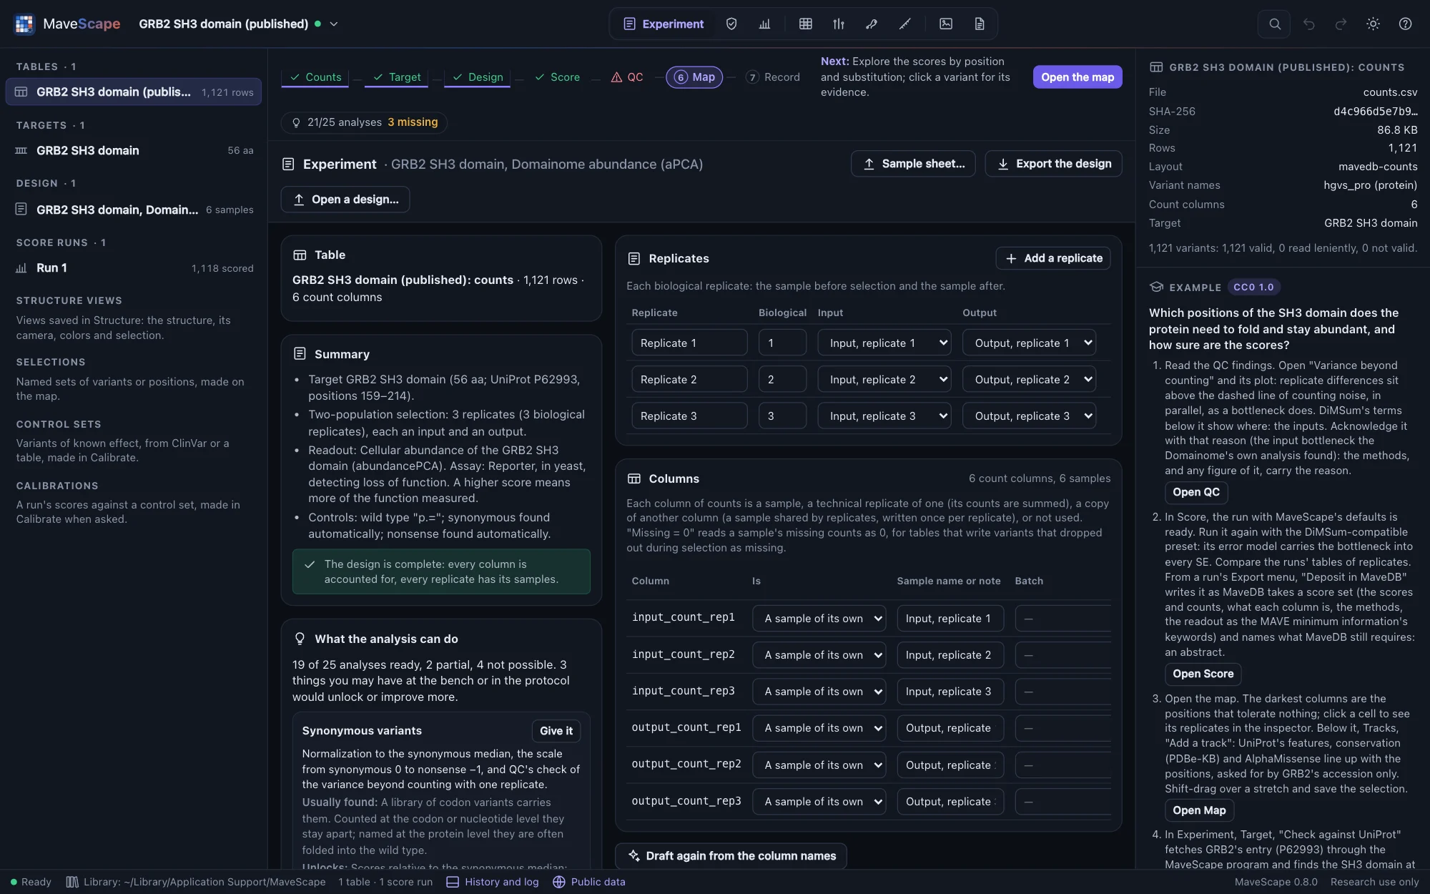Open the Is dropdown for input_count_rep1
Screen dimensions: 1430x894
pyautogui.click(x=819, y=618)
